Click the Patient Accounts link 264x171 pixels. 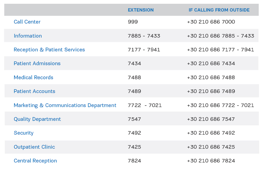point(34,91)
